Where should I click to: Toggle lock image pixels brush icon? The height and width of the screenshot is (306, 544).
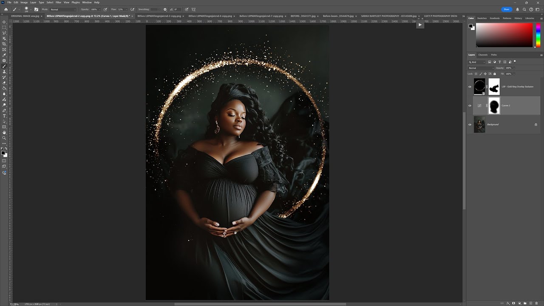pyautogui.click(x=481, y=74)
